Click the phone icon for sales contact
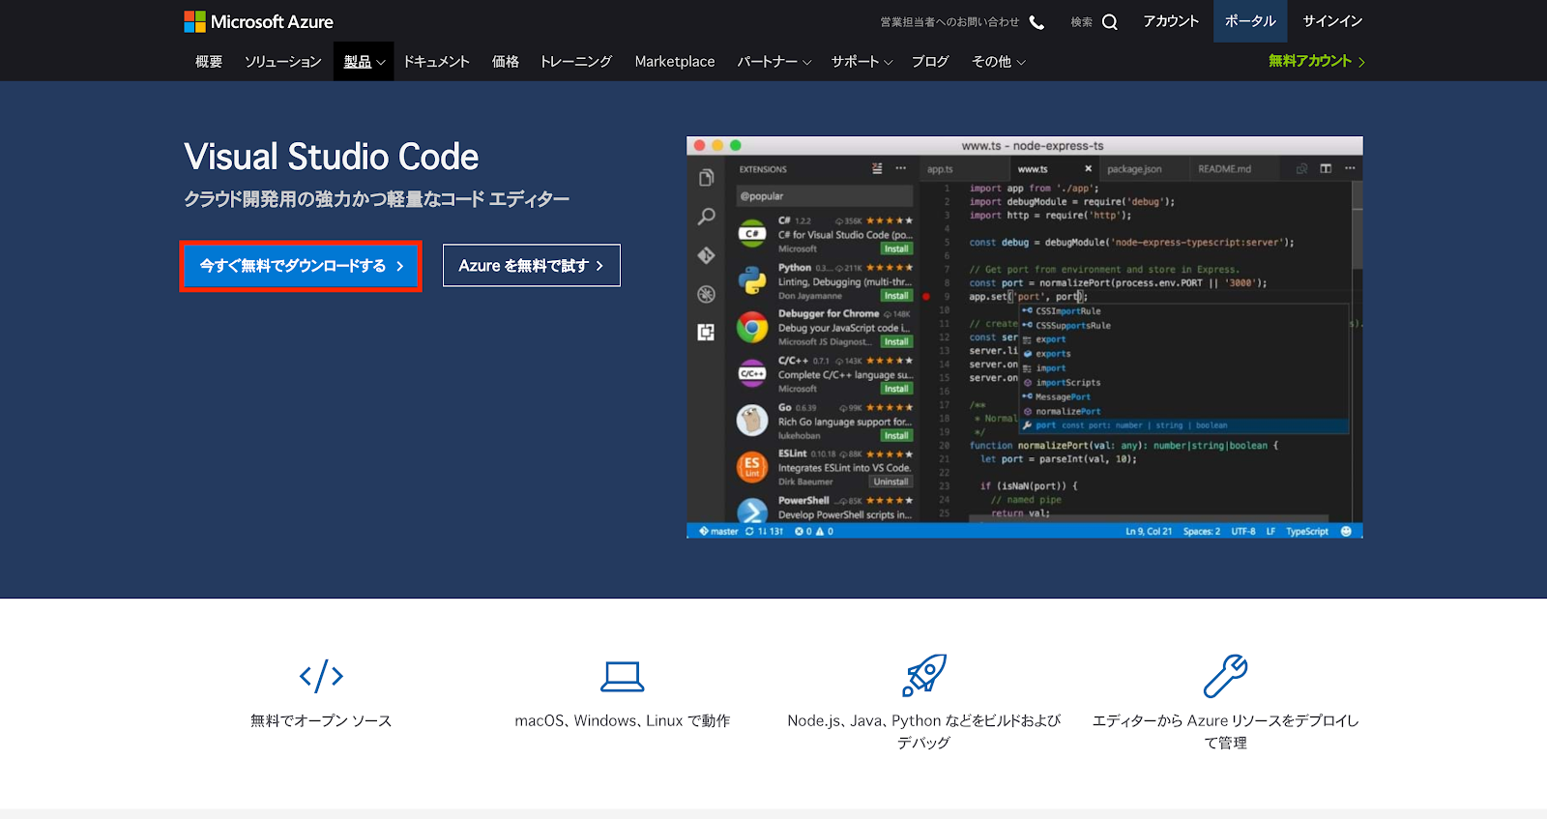Viewport: 1547px width, 819px height. [x=1037, y=22]
